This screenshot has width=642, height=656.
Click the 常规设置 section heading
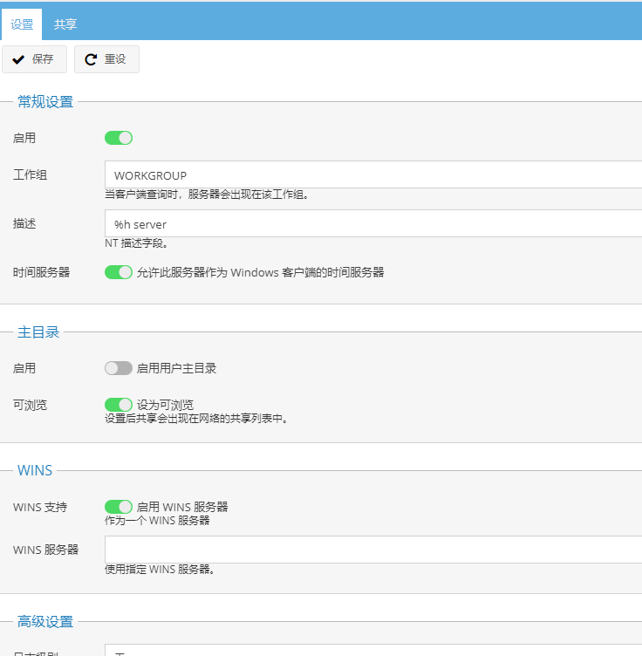pos(45,102)
